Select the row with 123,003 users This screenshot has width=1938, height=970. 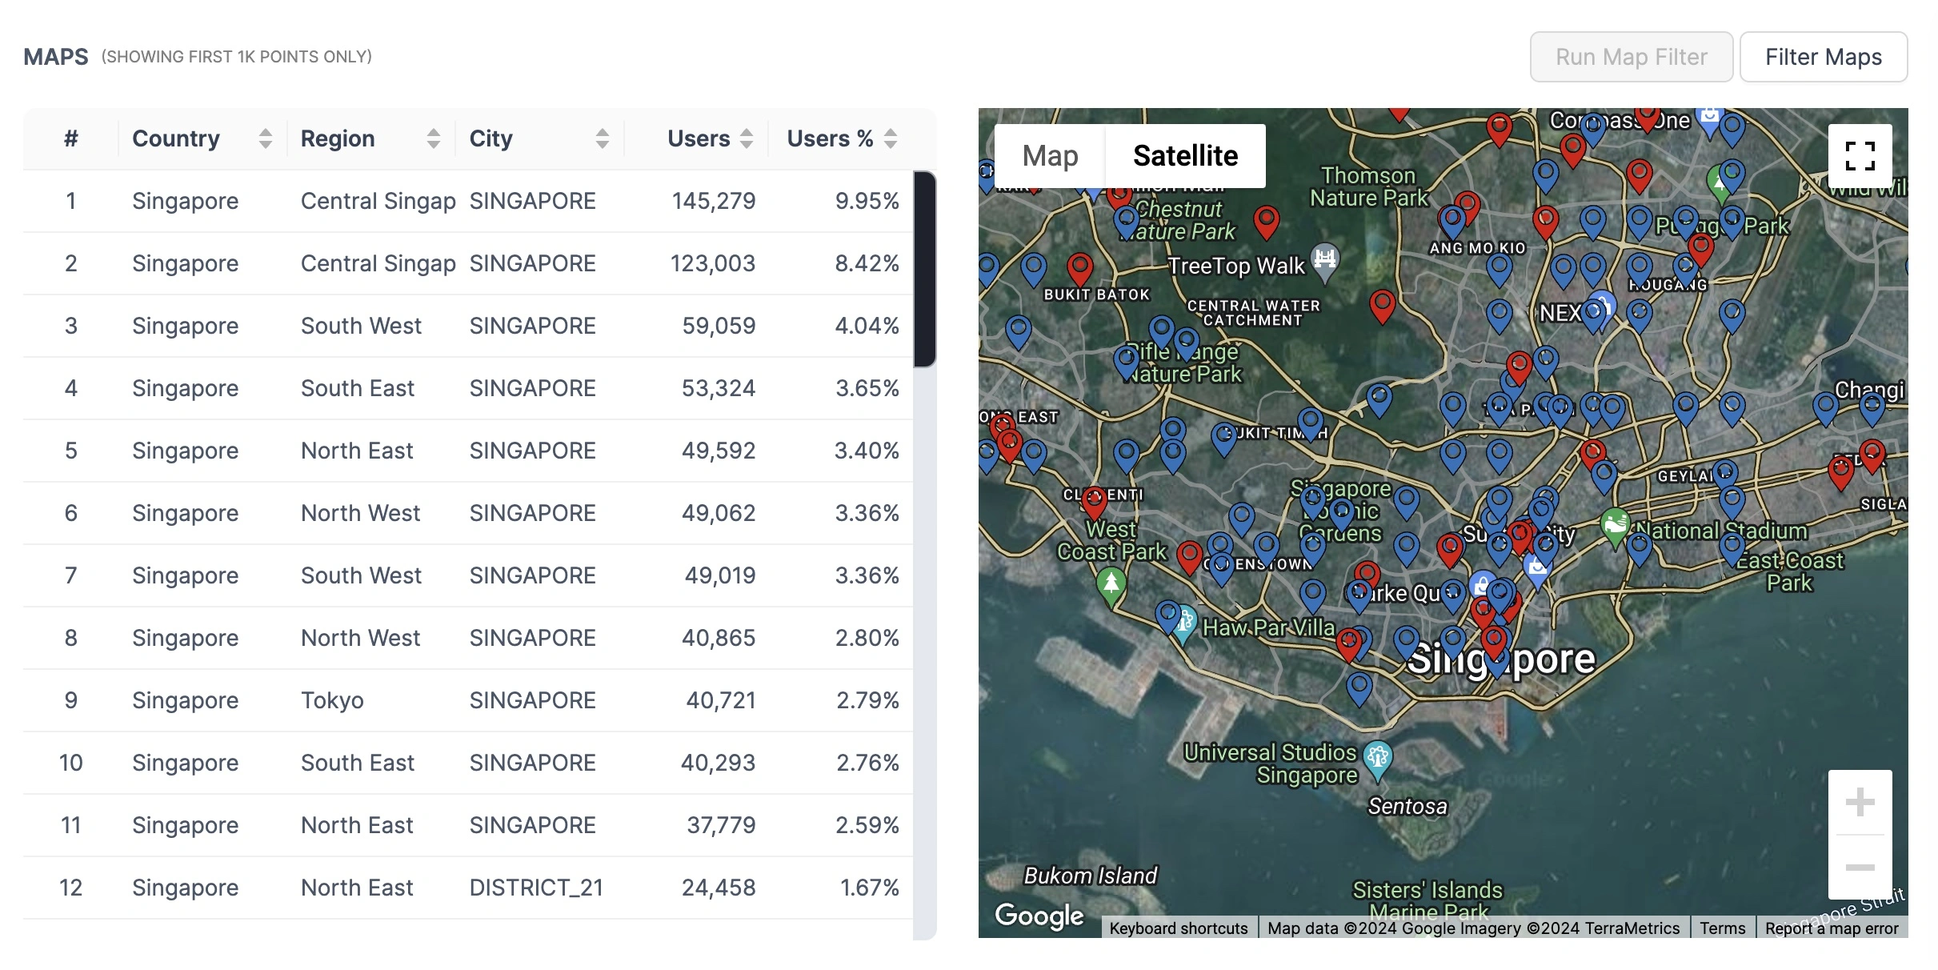tap(468, 263)
